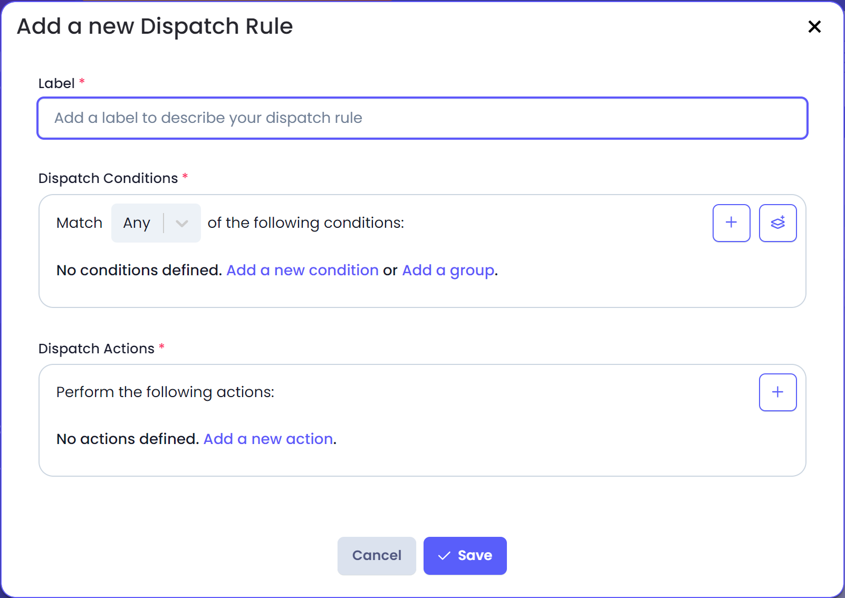Click the stacked layers add-group icon
The height and width of the screenshot is (598, 845).
[777, 223]
